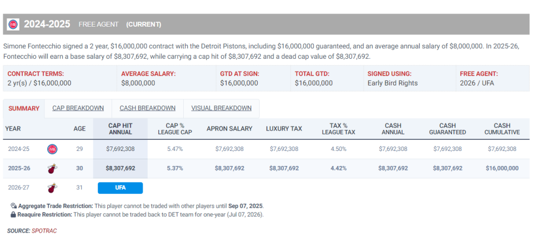Open the Cap Breakdown tab
This screenshot has height=247, width=533.
tap(78, 108)
